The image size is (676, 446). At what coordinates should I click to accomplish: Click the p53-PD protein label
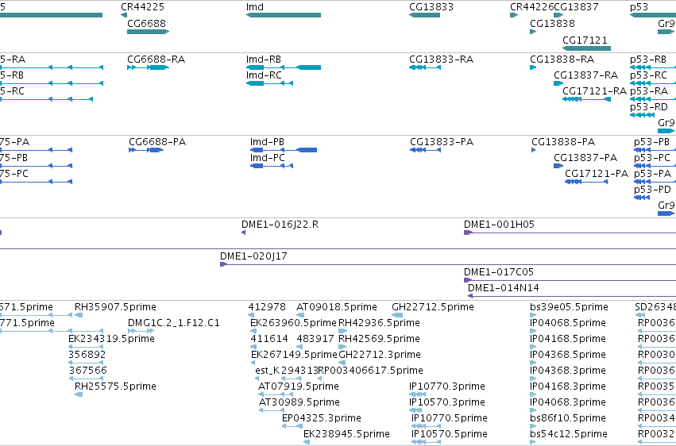652,190
